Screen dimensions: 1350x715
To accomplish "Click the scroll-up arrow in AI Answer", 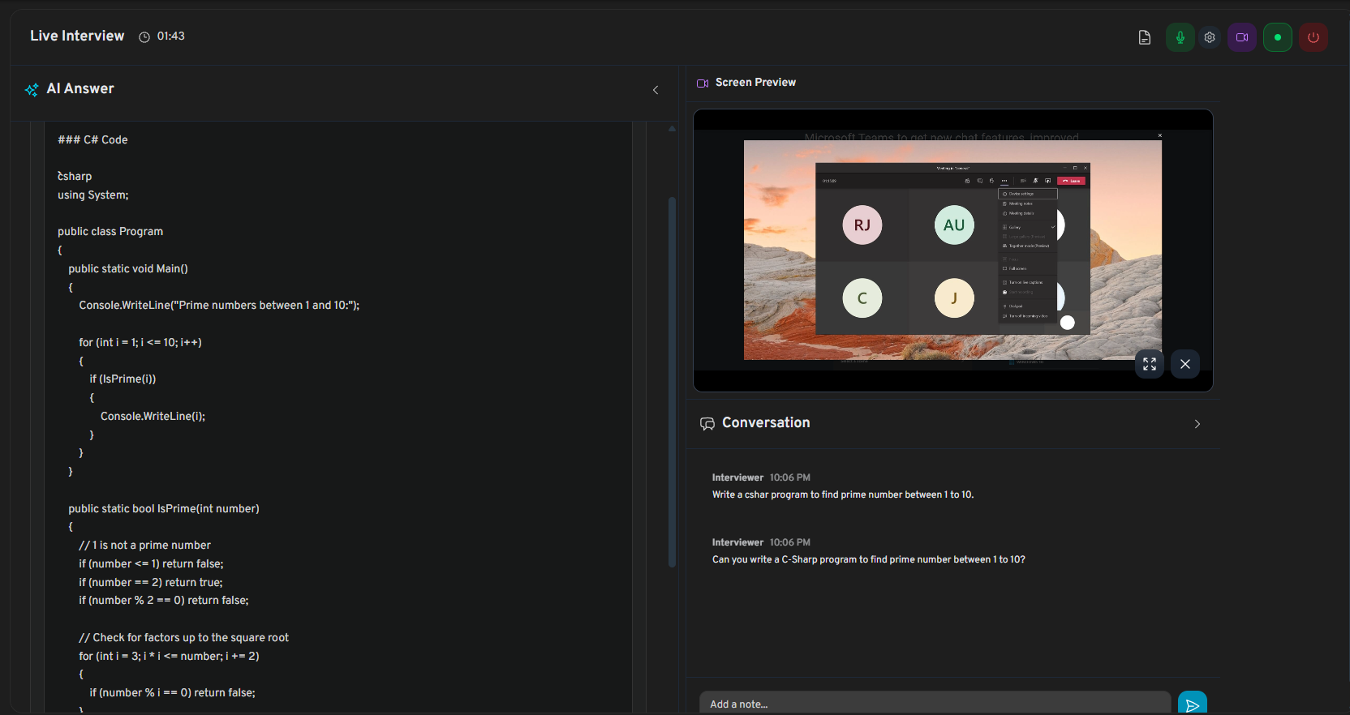I will [x=672, y=128].
